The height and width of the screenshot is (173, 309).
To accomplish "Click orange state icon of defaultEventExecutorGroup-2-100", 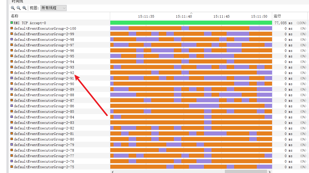I will 12,28.
